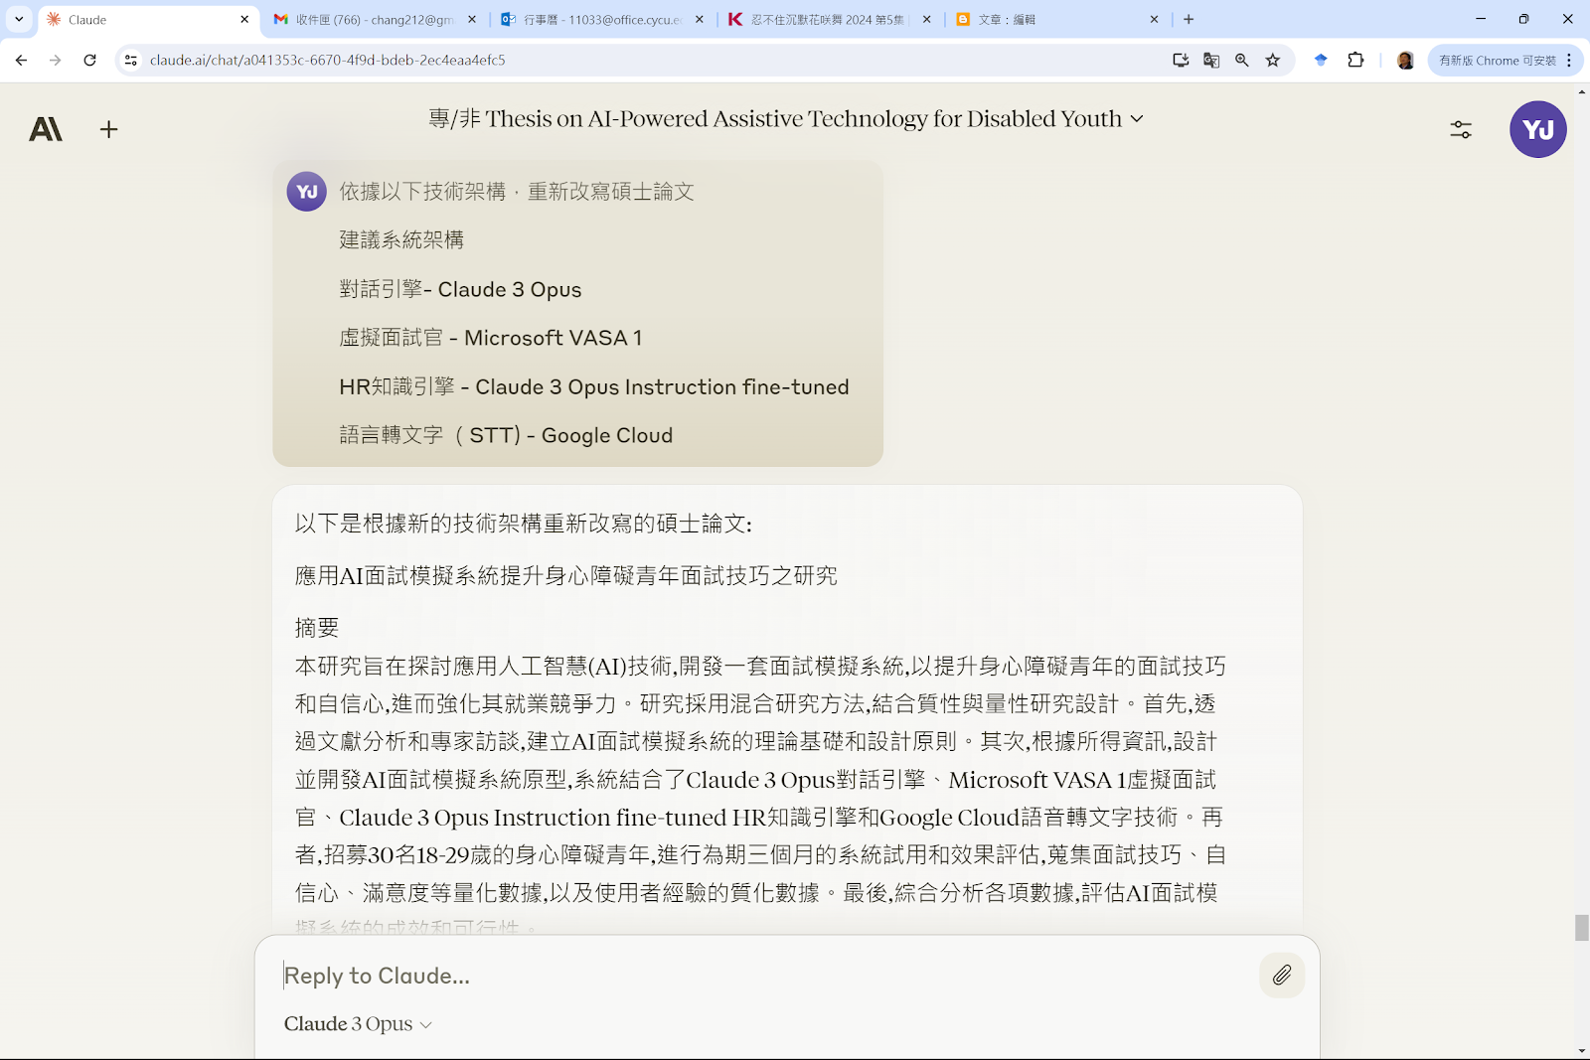1590x1060 pixels.
Task: Click text 虛擬面試官 - Microsoft VASA 1
Action: click(491, 338)
